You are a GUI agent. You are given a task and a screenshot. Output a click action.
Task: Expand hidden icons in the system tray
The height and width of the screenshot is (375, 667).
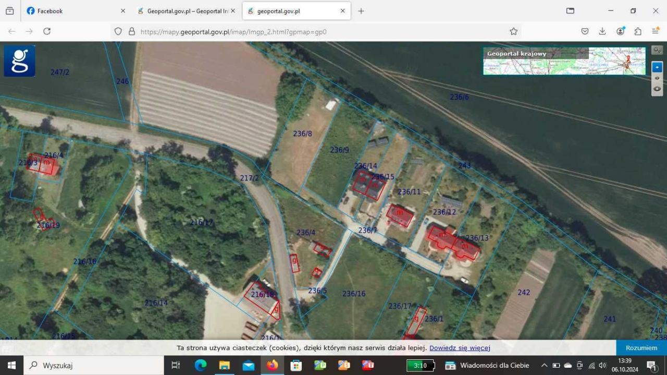544,365
